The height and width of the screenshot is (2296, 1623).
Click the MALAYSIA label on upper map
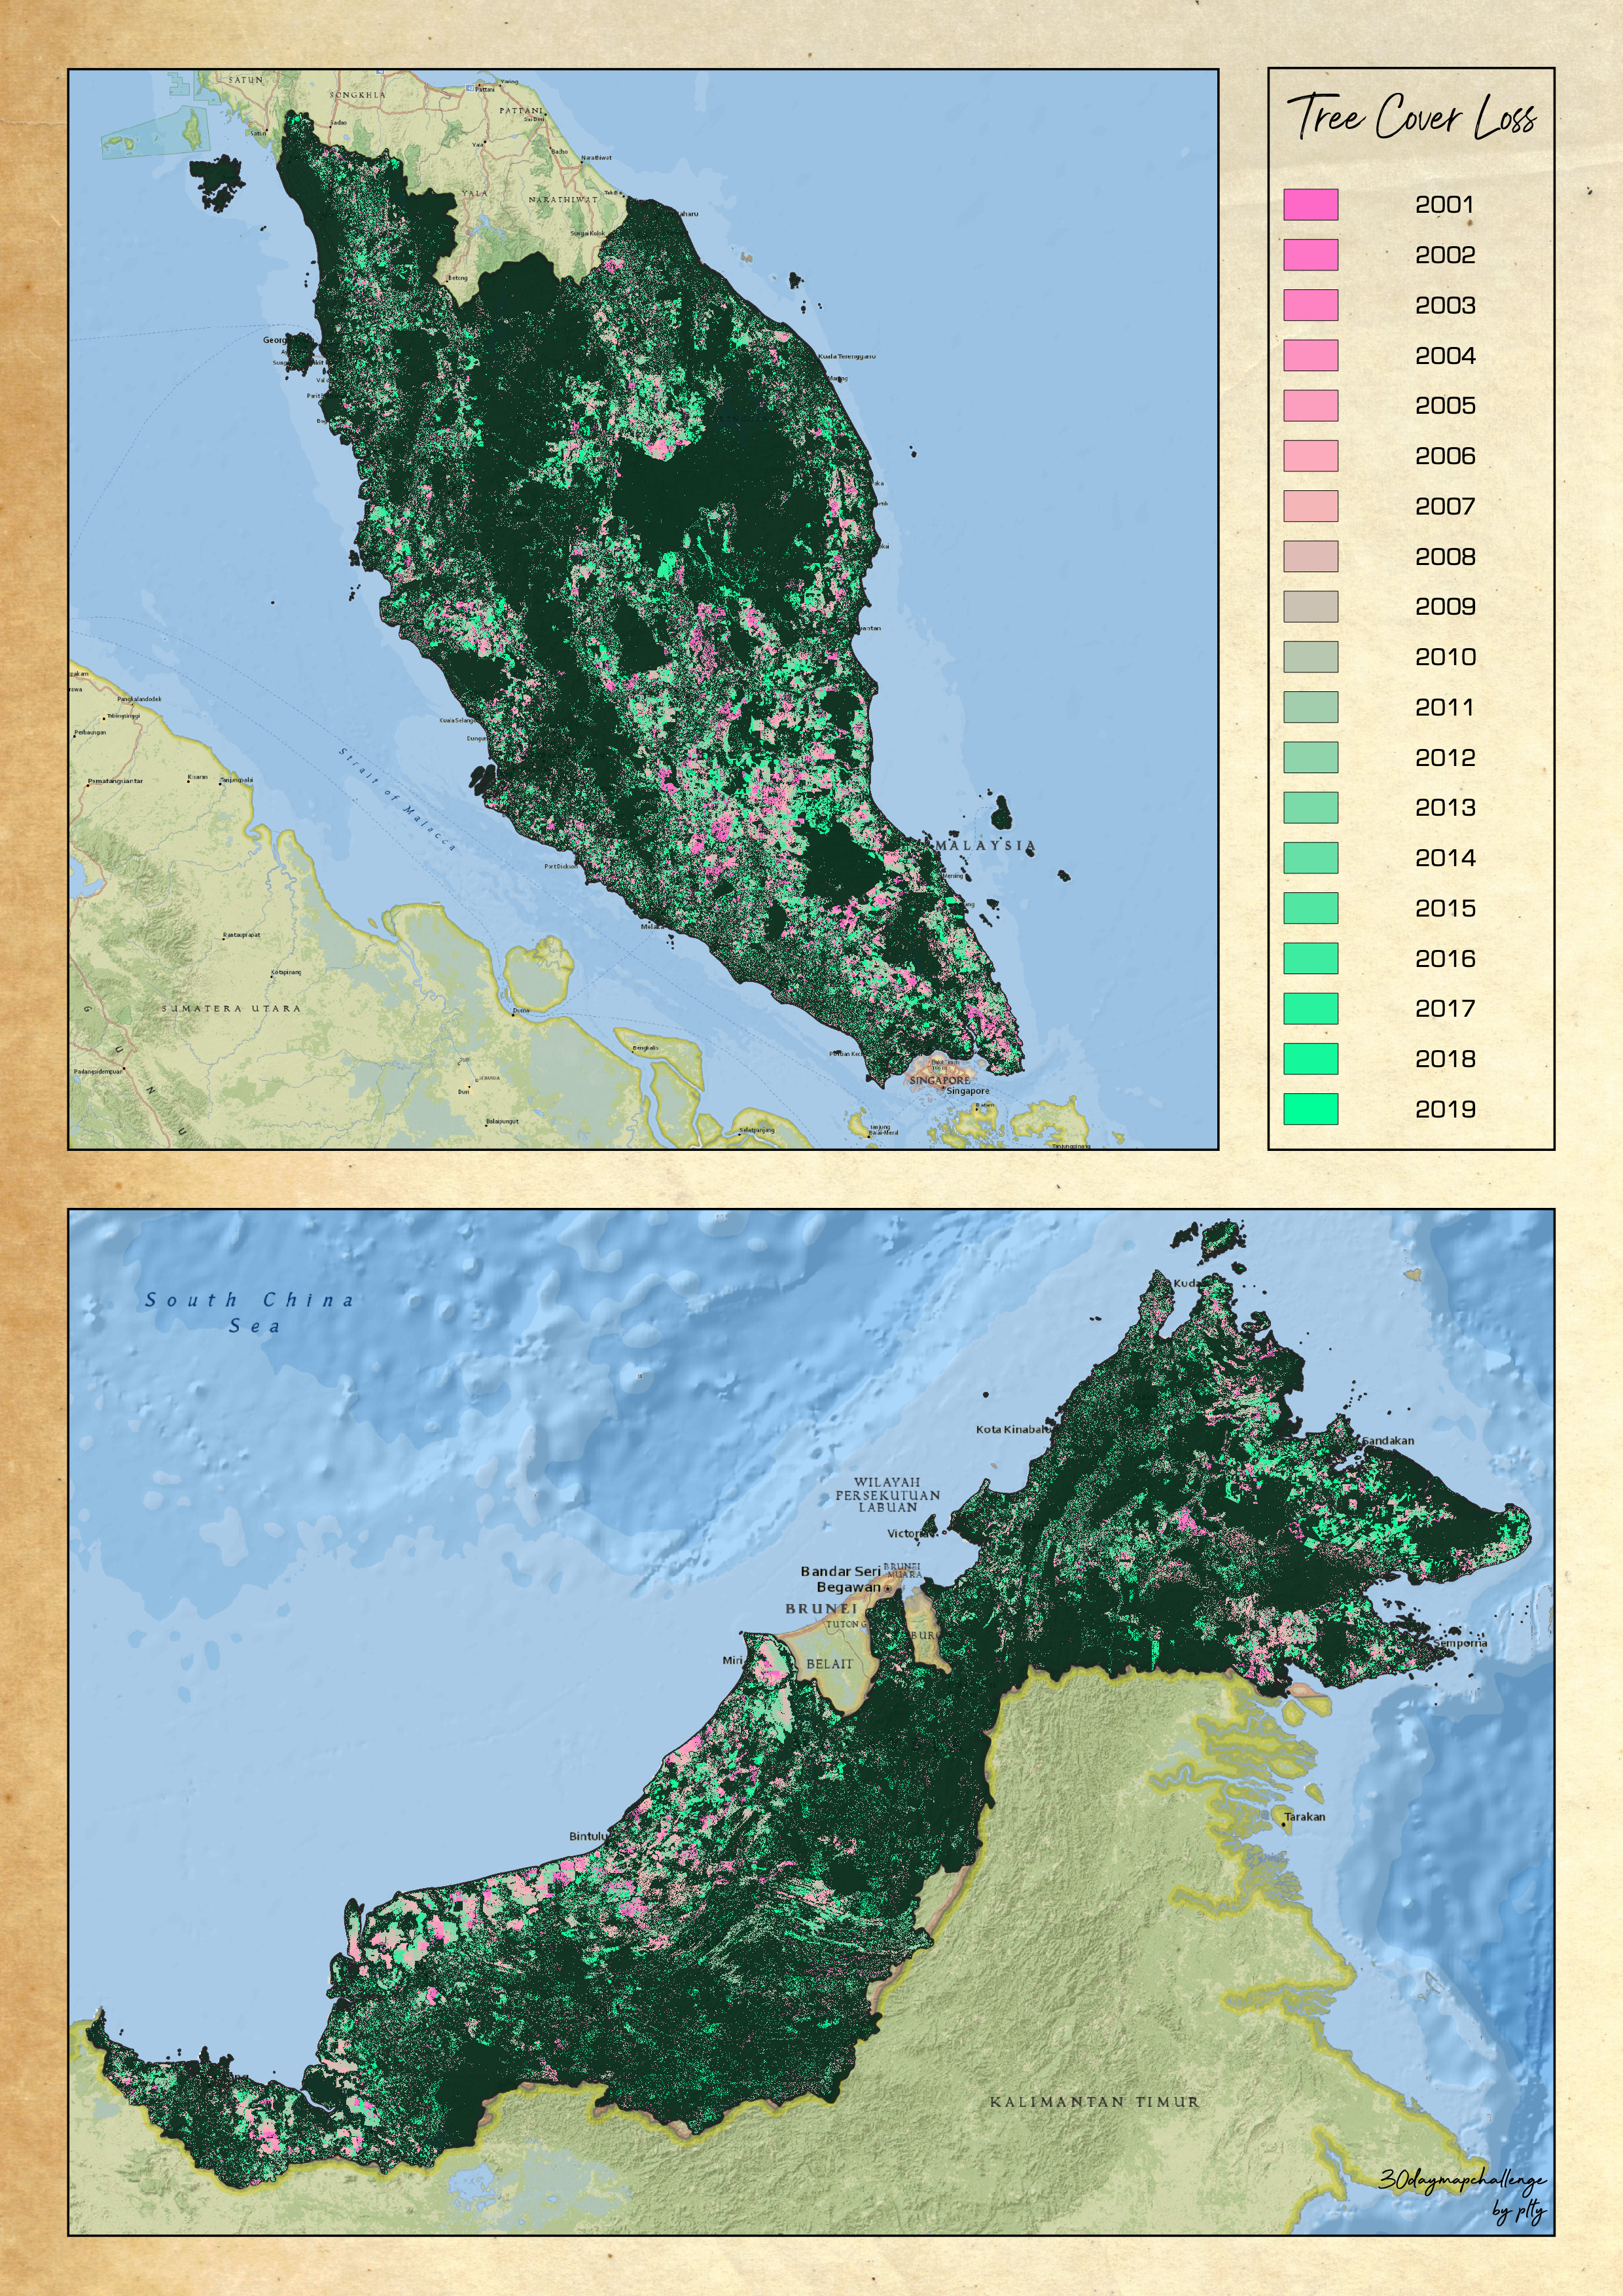(x=984, y=845)
